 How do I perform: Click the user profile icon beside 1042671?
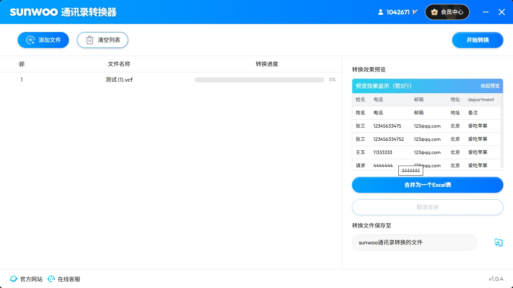pos(380,12)
